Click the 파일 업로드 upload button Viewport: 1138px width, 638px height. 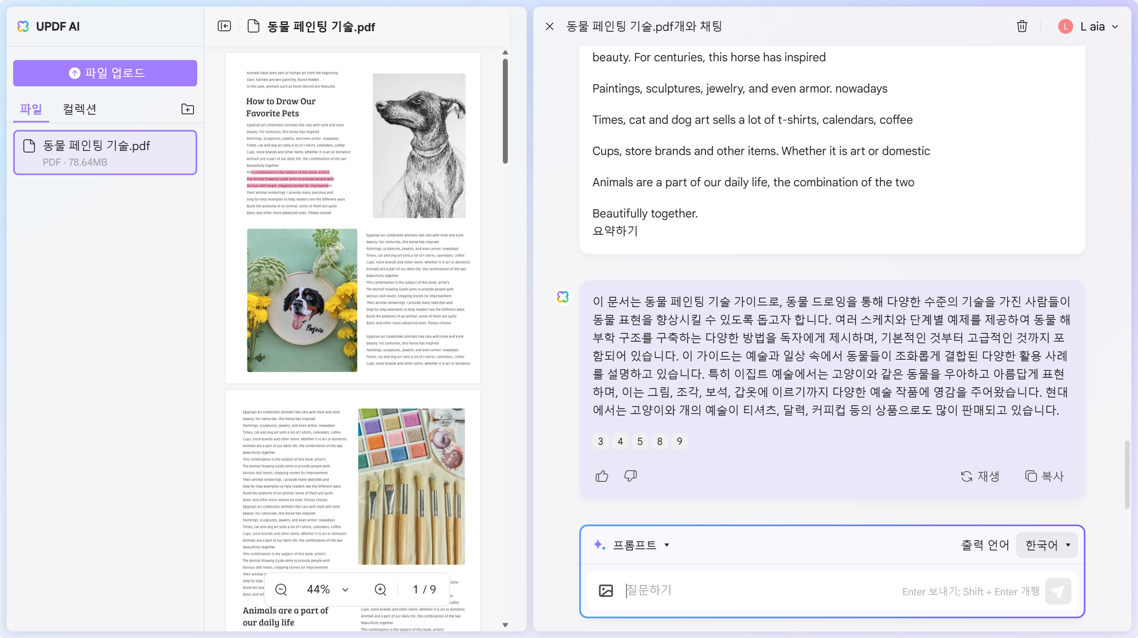(x=105, y=73)
